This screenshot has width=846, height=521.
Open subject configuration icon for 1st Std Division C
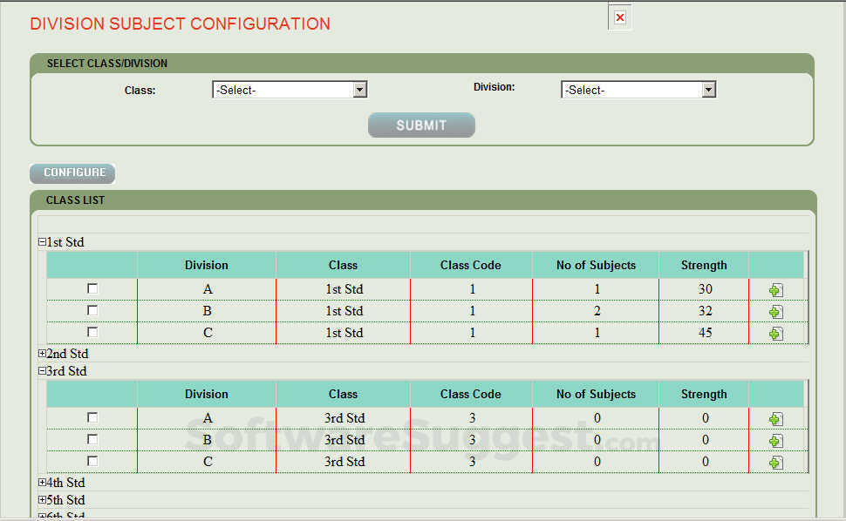click(x=777, y=333)
